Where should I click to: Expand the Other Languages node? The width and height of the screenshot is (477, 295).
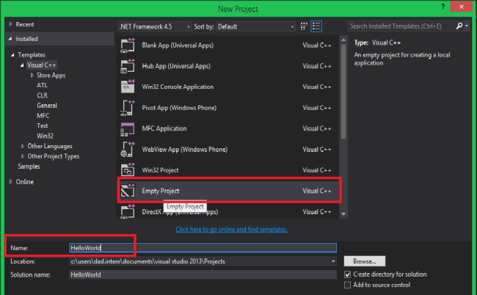tap(23, 146)
